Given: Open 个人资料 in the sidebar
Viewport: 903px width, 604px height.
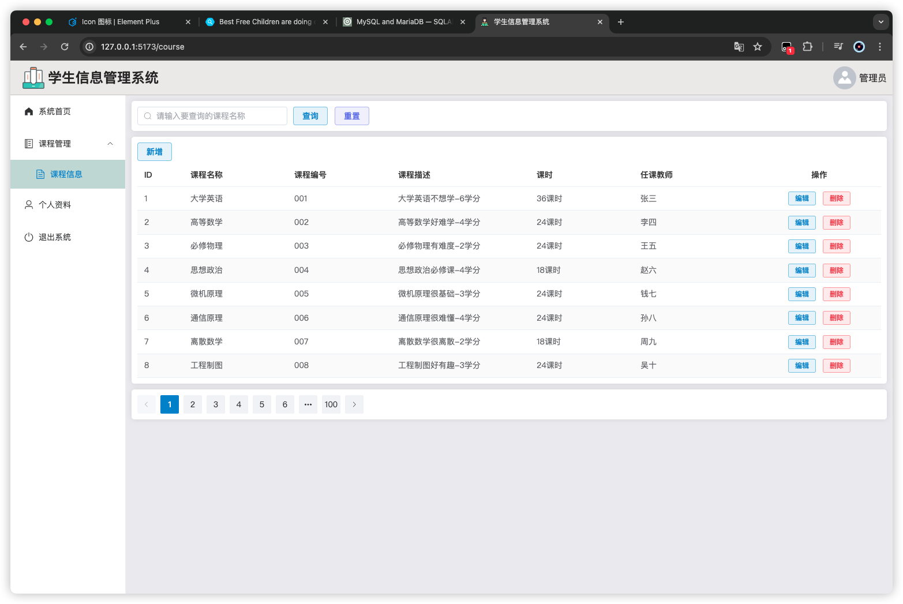Looking at the screenshot, I should click(x=68, y=205).
